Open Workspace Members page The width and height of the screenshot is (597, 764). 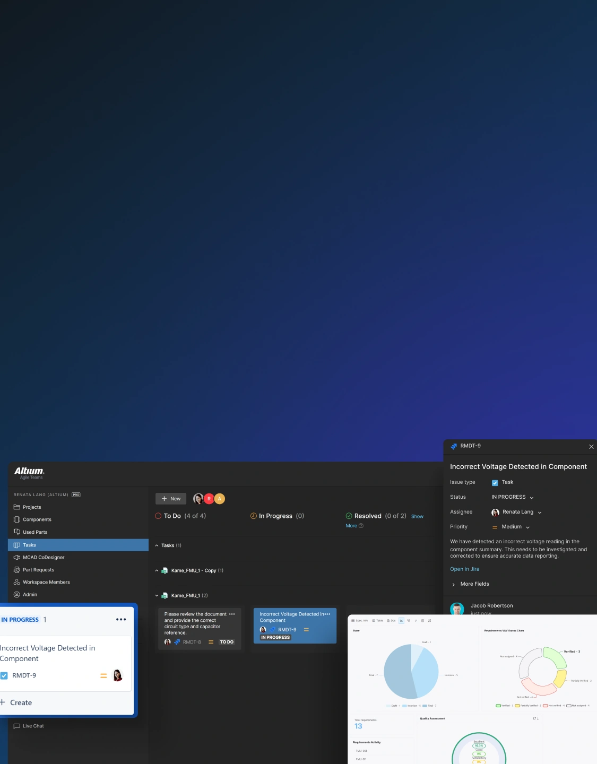[x=46, y=582]
